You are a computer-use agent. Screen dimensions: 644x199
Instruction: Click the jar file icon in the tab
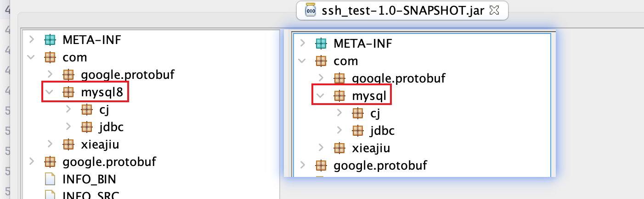click(310, 11)
